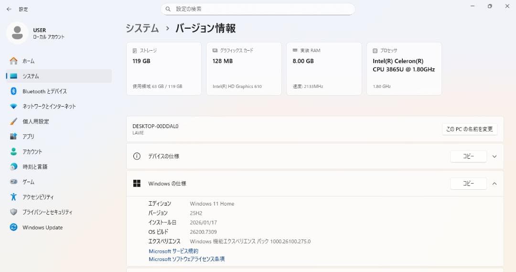516x272 pixels.
Task: Open Windows Update page
Action: [59, 227]
